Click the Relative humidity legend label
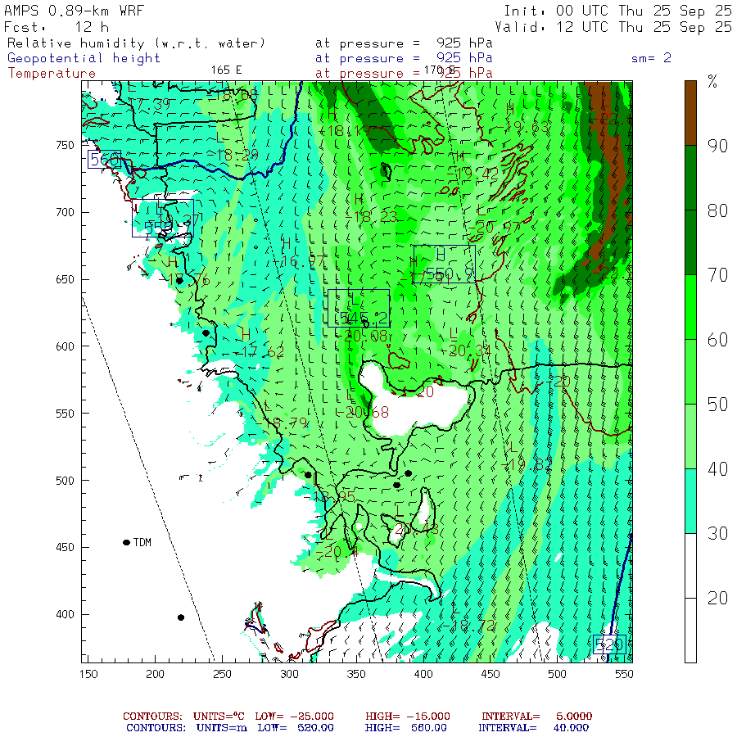 pyautogui.click(x=136, y=43)
